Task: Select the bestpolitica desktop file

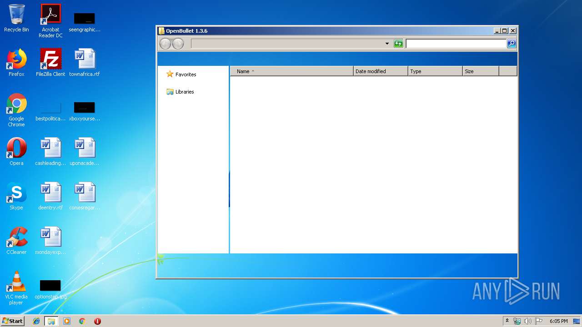Action: [50, 111]
